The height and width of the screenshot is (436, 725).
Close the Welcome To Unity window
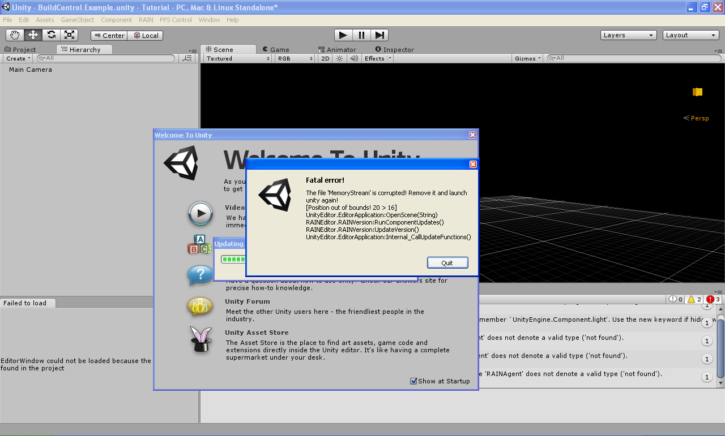pyautogui.click(x=472, y=135)
